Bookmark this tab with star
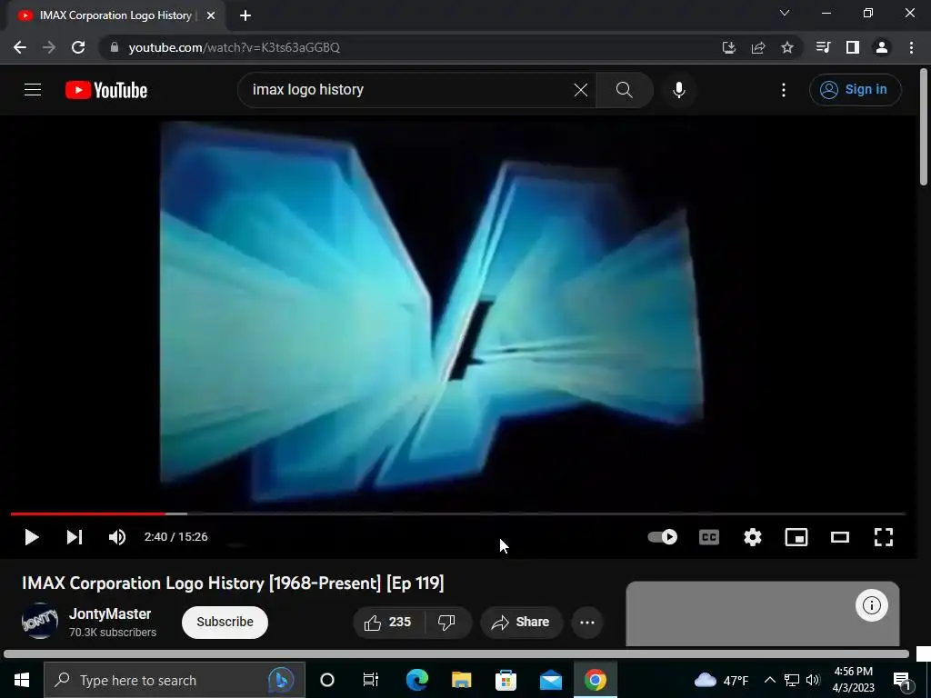 coord(786,47)
